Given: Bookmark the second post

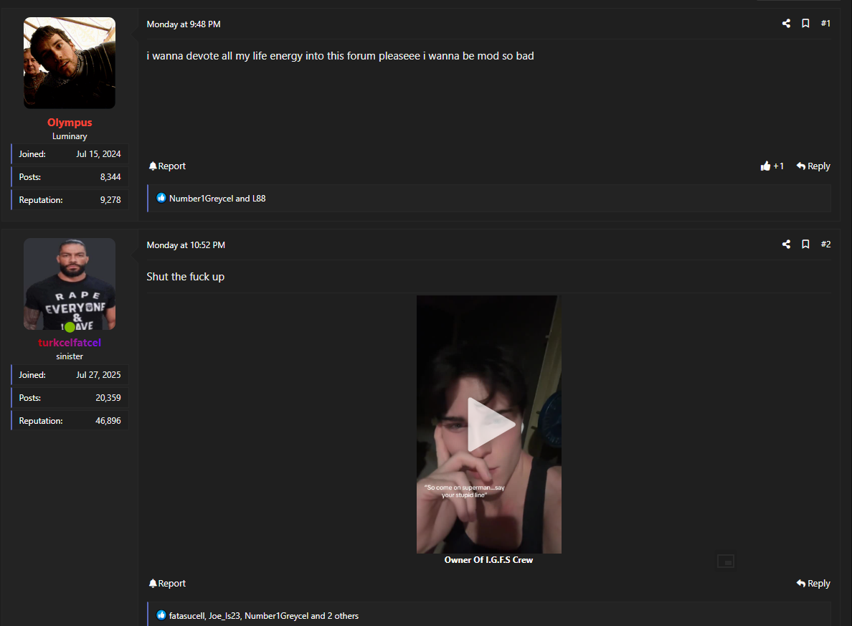Looking at the screenshot, I should [805, 245].
